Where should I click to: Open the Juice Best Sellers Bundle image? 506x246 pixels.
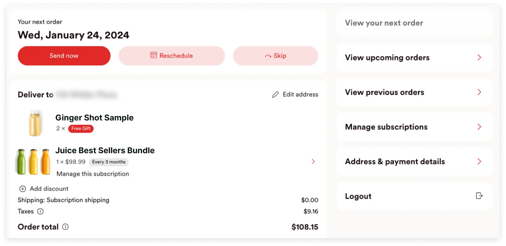coord(33,161)
